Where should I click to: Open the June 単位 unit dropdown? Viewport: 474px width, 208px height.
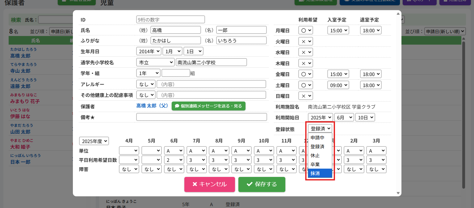coord(174,151)
